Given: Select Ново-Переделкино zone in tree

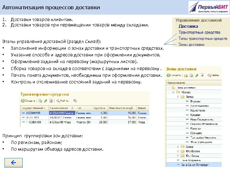Looking at the screenshot, I should point(202,119).
